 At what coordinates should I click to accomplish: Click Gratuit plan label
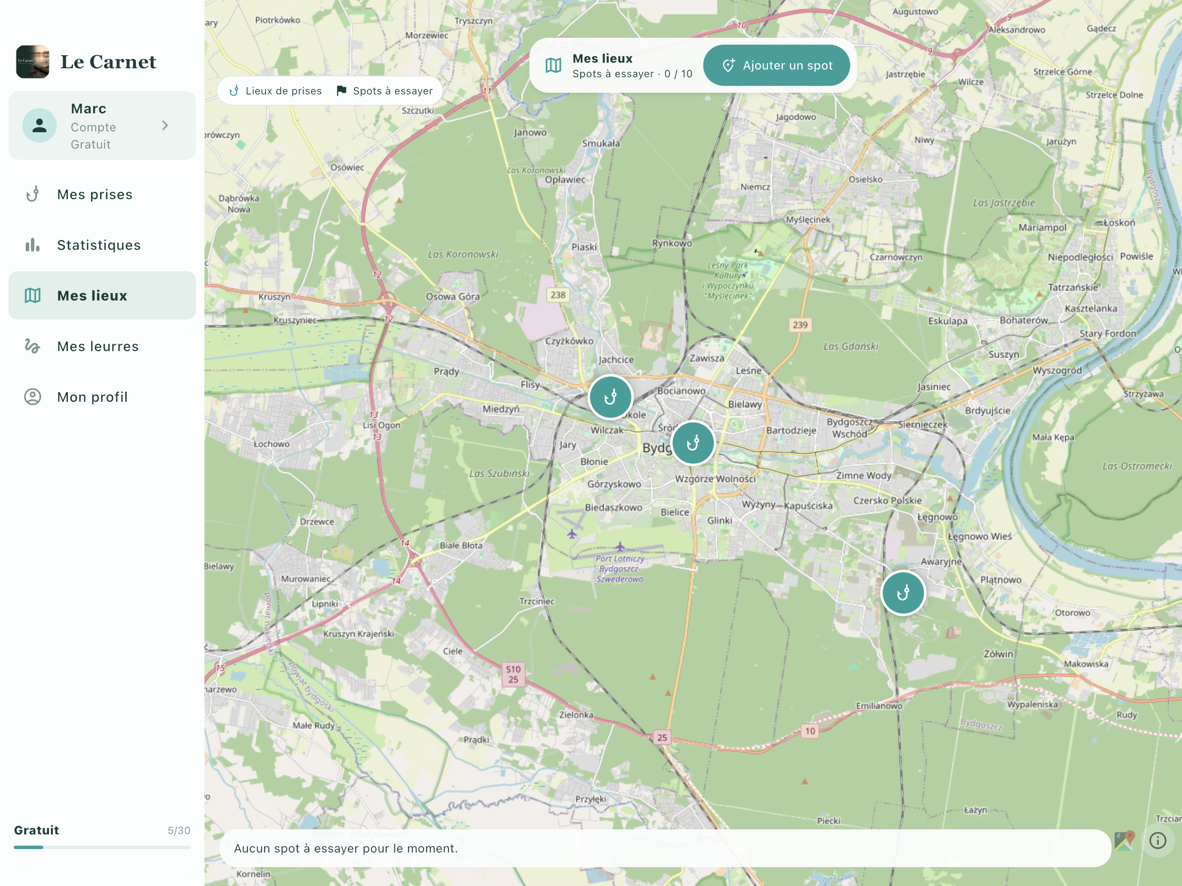(37, 830)
